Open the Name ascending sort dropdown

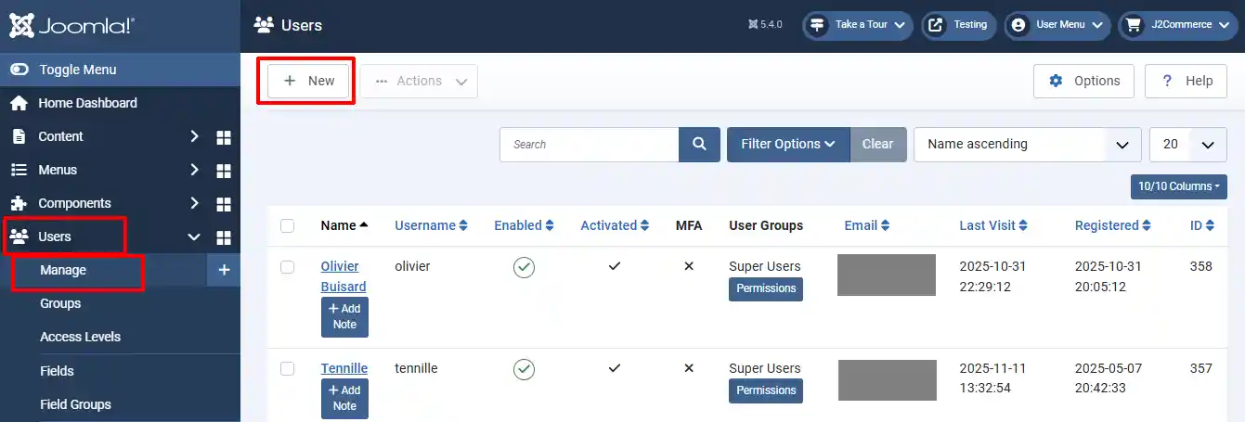1028,144
